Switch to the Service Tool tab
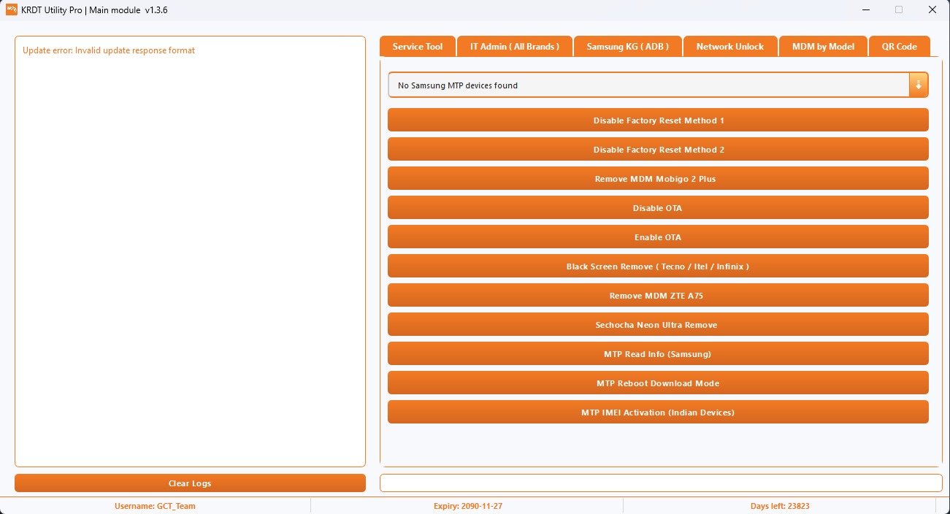The width and height of the screenshot is (950, 514). [417, 46]
